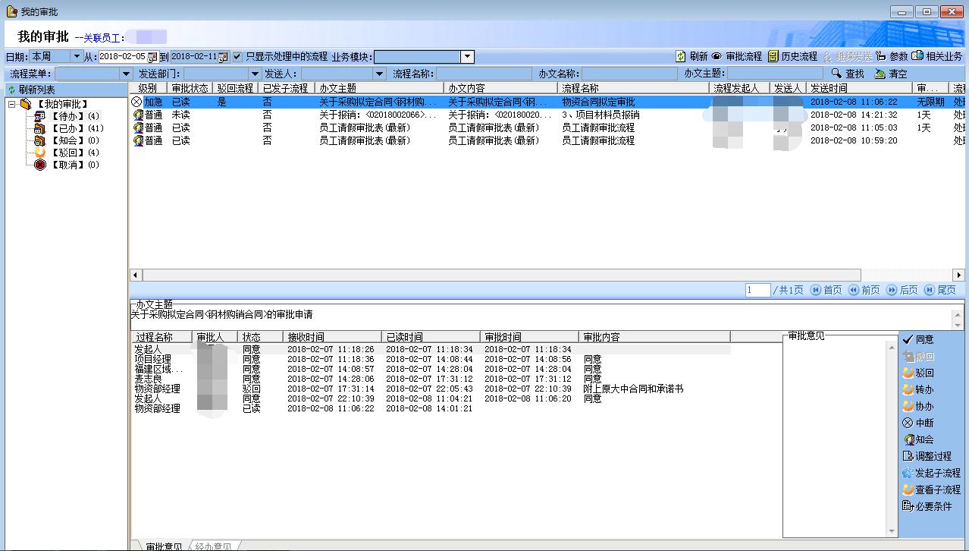Click the 刷新 refresh icon in toolbar
The height and width of the screenshot is (551, 969).
pyautogui.click(x=681, y=56)
